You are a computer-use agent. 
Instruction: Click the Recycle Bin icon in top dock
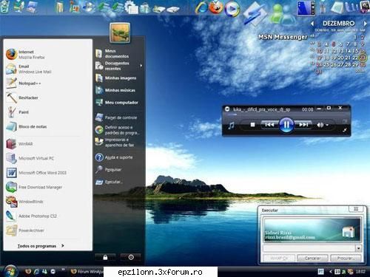click(5, 7)
